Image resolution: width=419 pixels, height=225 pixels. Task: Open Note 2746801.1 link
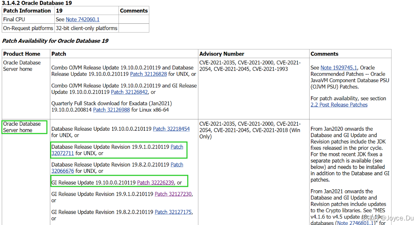355,223
